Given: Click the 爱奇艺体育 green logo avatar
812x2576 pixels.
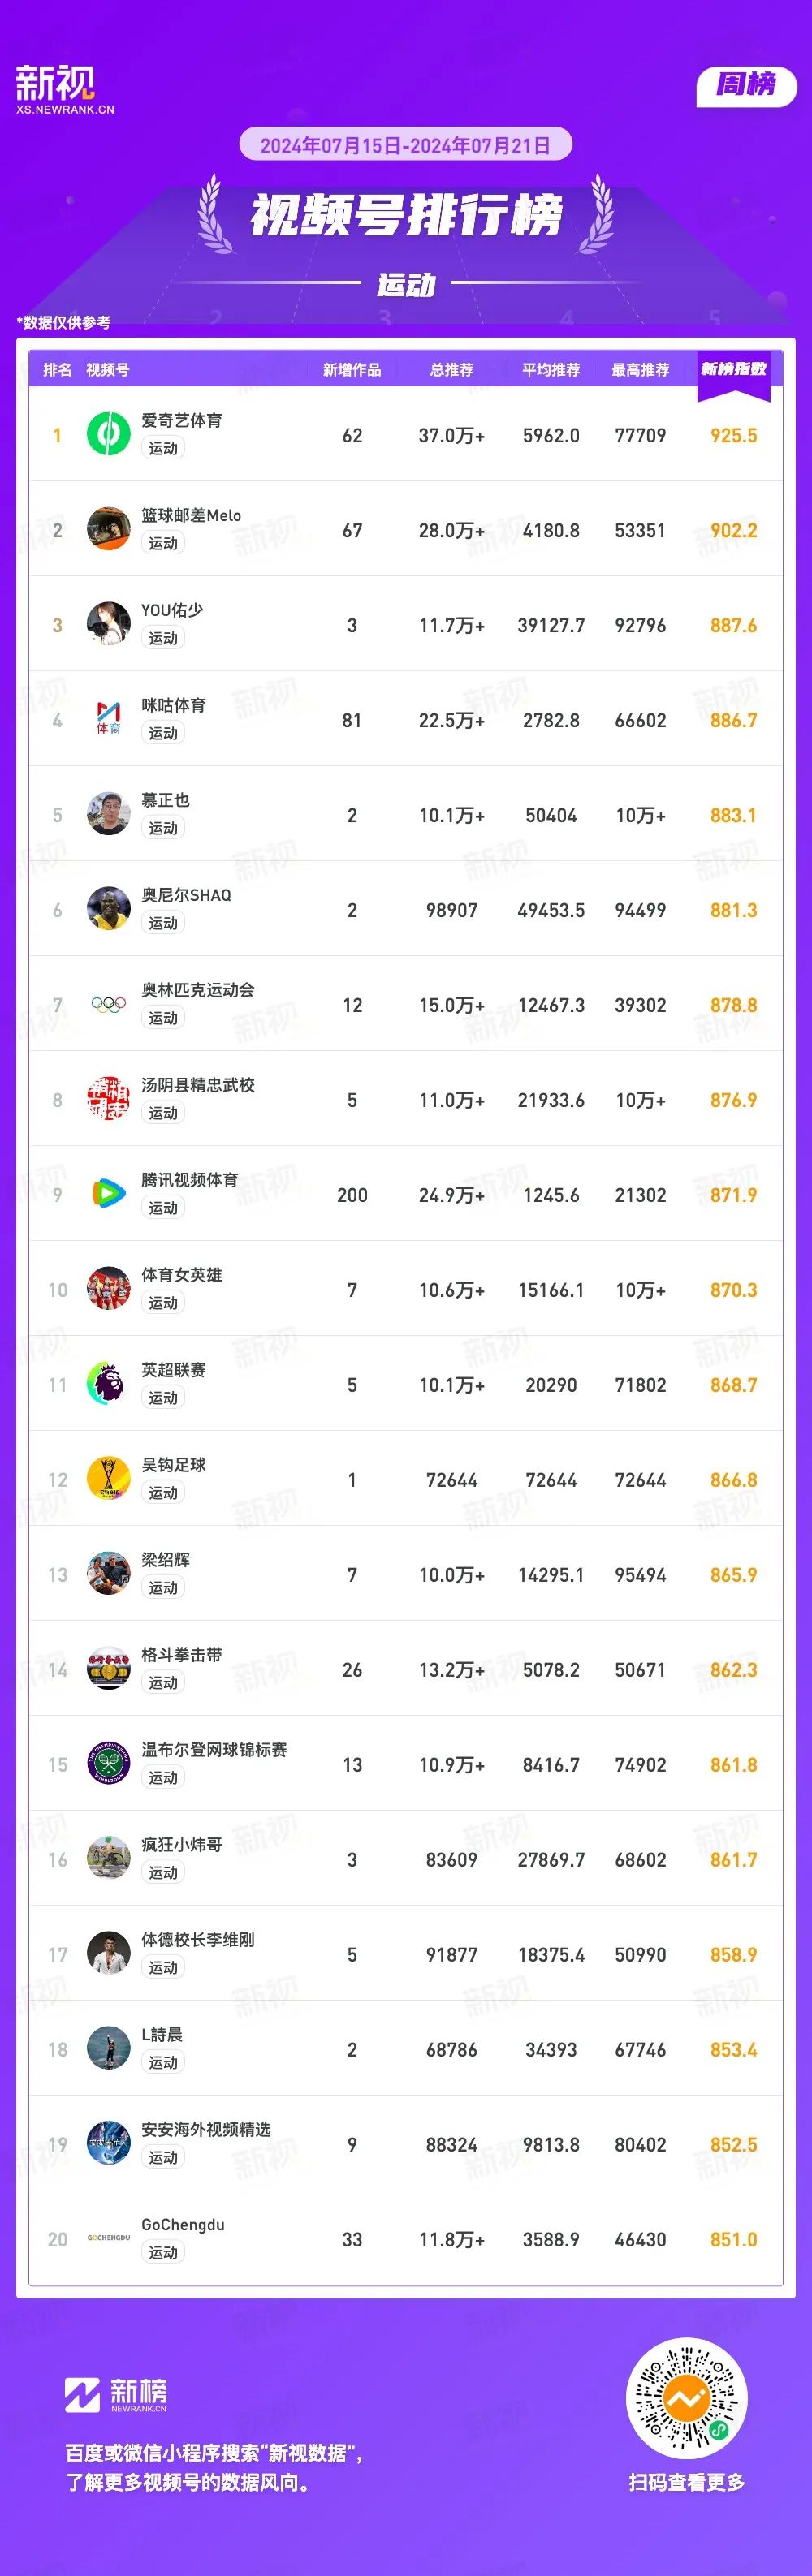Looking at the screenshot, I should point(108,434).
